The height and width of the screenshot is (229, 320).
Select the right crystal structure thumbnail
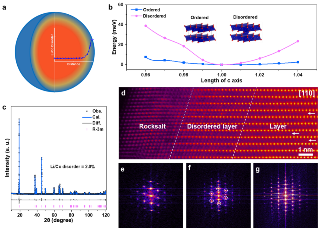click(245, 32)
